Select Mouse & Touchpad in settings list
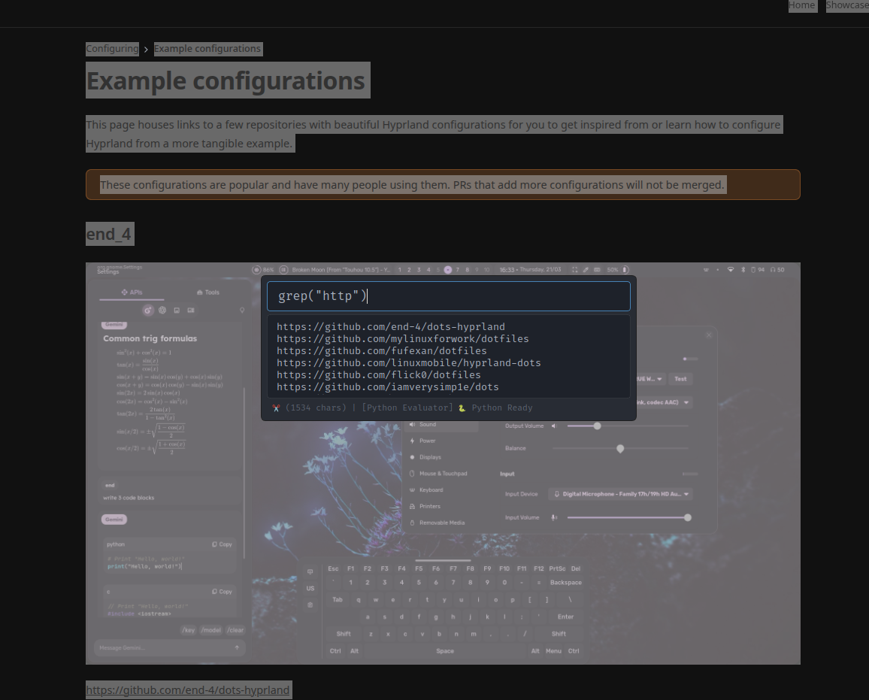869x700 pixels. [x=442, y=474]
